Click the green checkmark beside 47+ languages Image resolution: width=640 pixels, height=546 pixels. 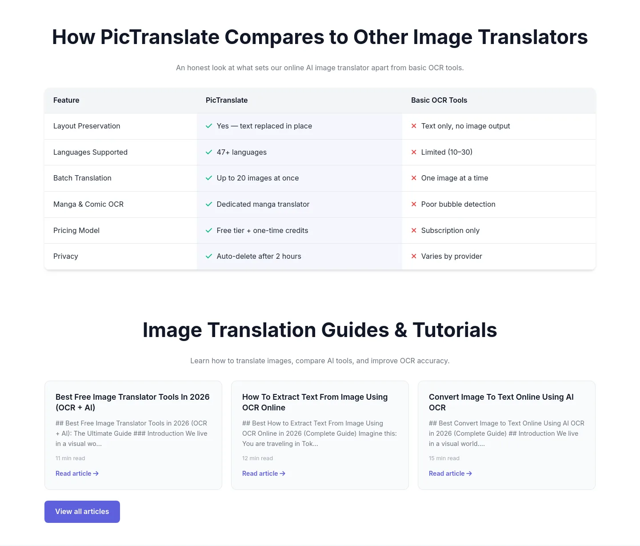tap(209, 152)
